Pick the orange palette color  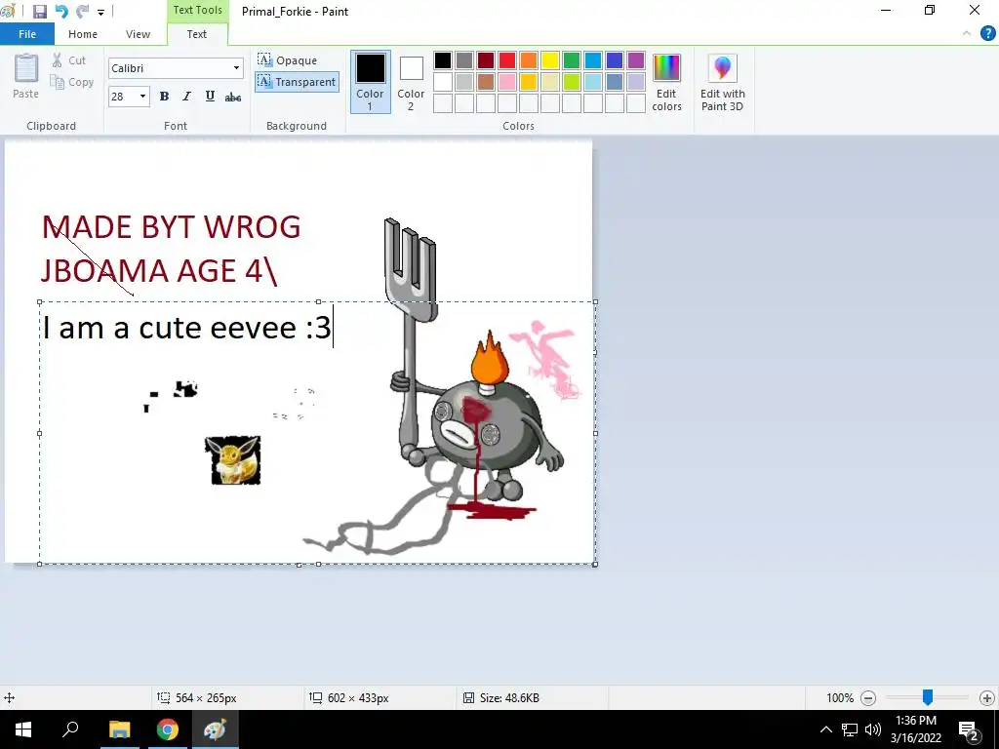click(x=529, y=60)
